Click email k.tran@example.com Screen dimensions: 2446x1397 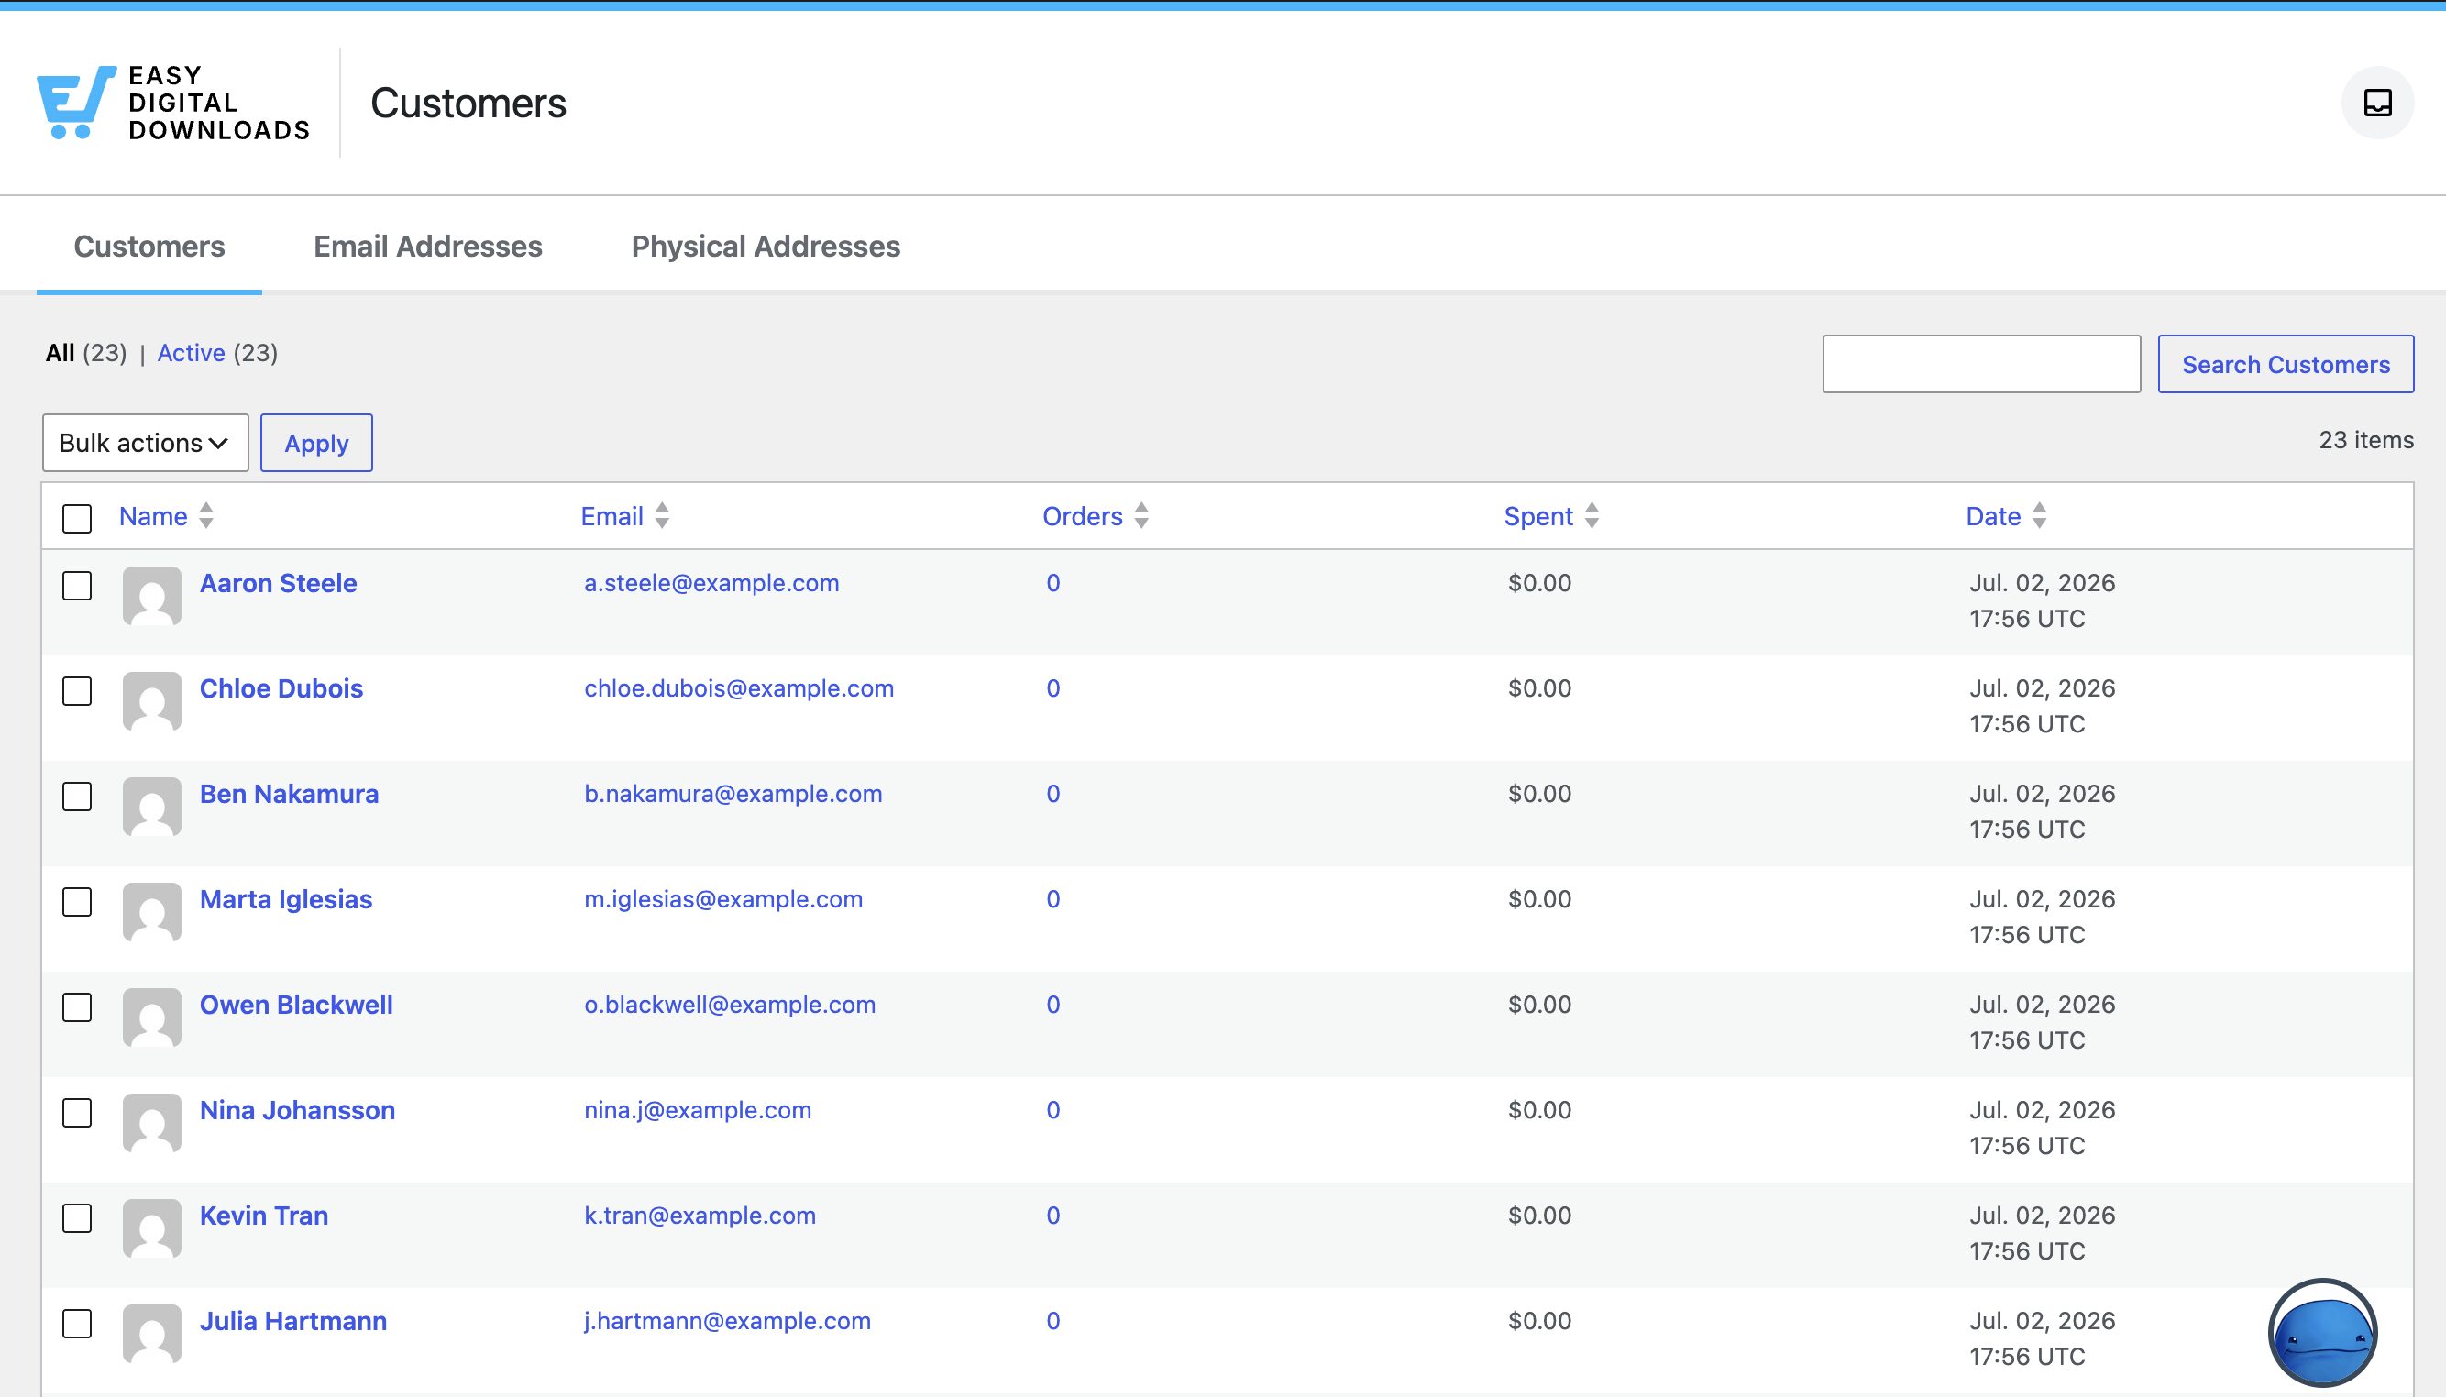tap(700, 1215)
